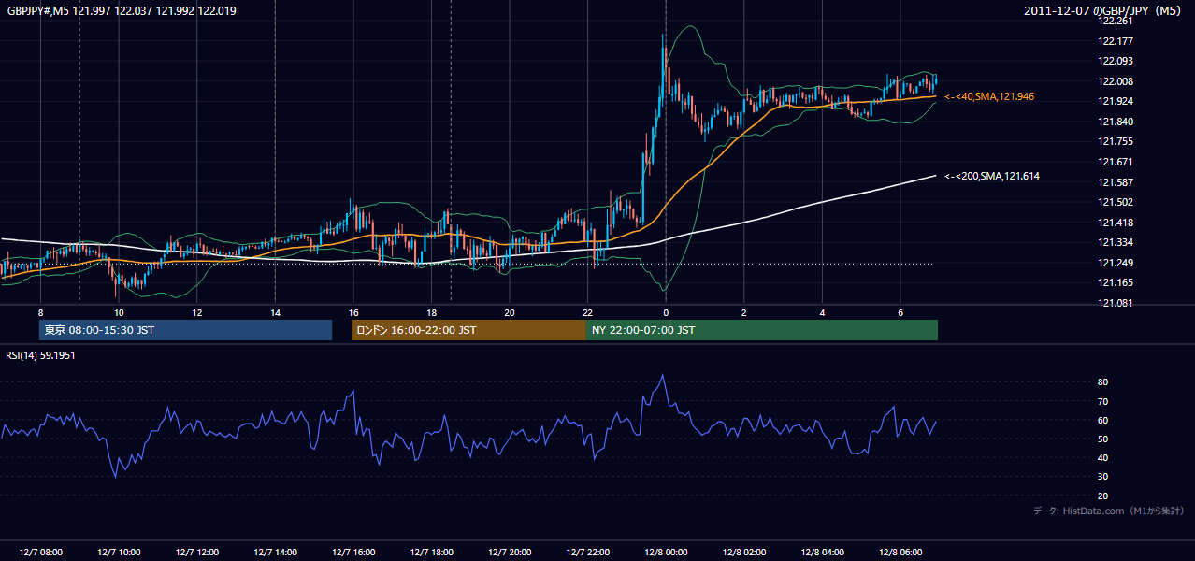Click hour tick 22 under price chart
1195x561 pixels.
coord(587,312)
